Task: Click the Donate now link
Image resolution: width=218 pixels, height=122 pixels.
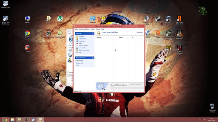Action: [x=79, y=63]
